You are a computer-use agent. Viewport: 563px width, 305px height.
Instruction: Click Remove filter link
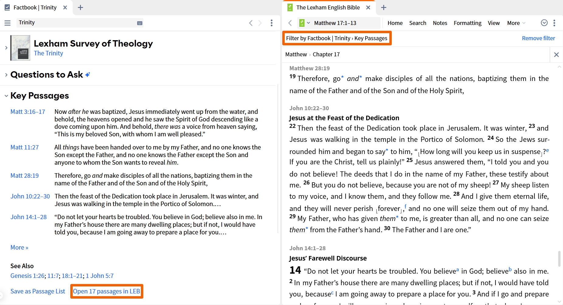click(538, 38)
